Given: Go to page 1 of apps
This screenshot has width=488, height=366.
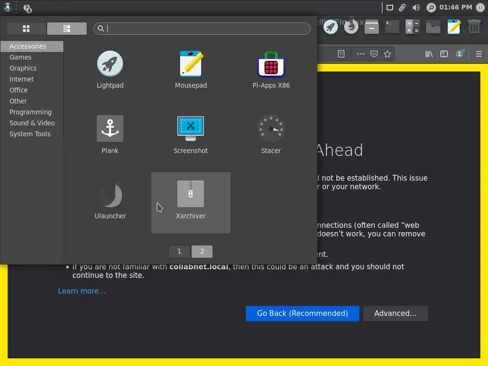Looking at the screenshot, I should point(179,252).
